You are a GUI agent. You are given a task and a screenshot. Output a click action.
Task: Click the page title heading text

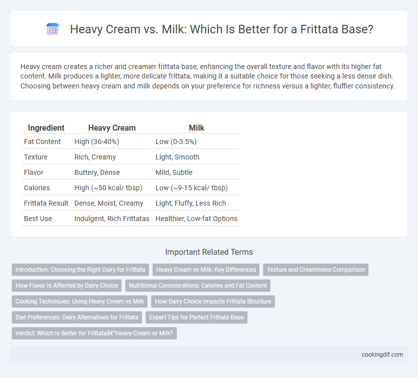pos(221,29)
